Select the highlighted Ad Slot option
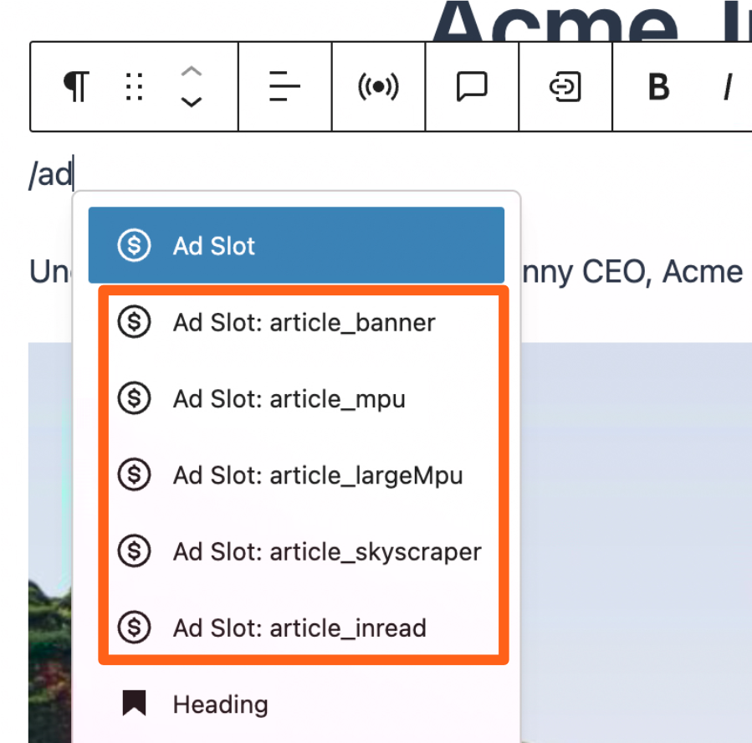This screenshot has height=743, width=752. click(x=296, y=245)
